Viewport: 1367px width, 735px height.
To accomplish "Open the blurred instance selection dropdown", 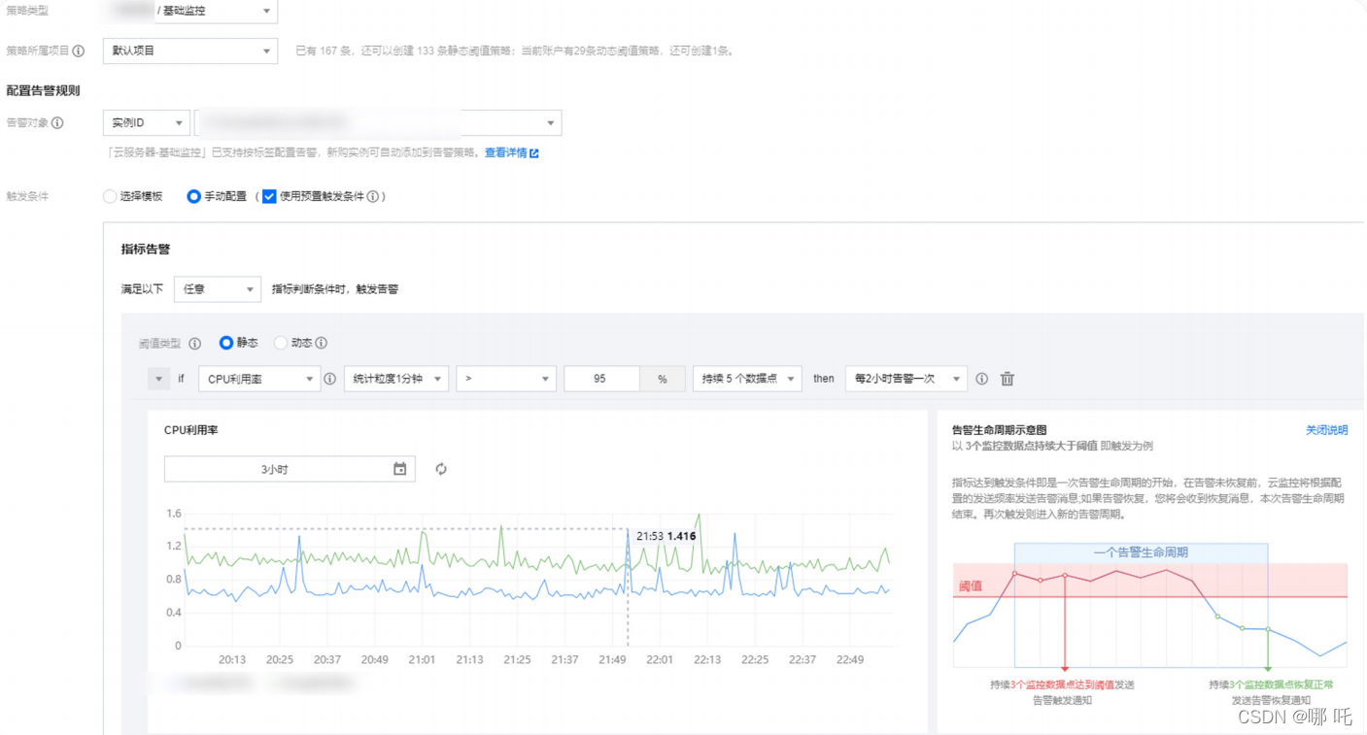I will pos(378,123).
